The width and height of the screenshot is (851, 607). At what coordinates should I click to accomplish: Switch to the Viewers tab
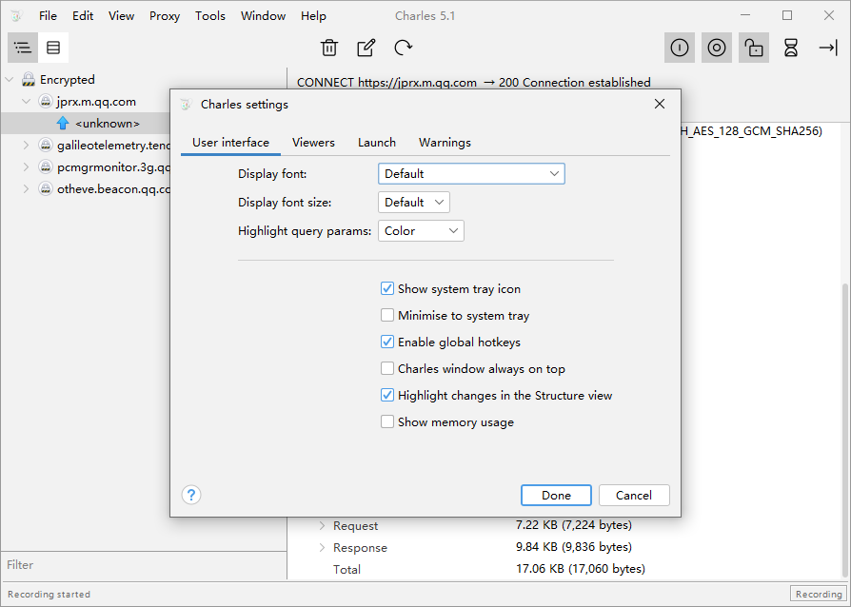click(x=313, y=143)
